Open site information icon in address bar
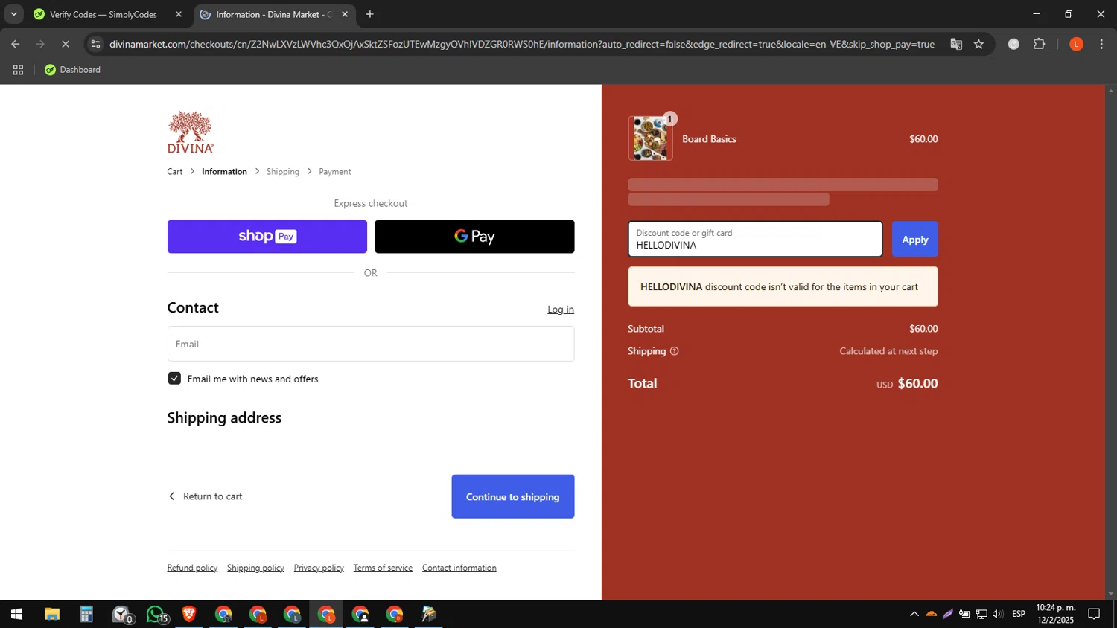Image resolution: width=1117 pixels, height=628 pixels. pos(95,45)
